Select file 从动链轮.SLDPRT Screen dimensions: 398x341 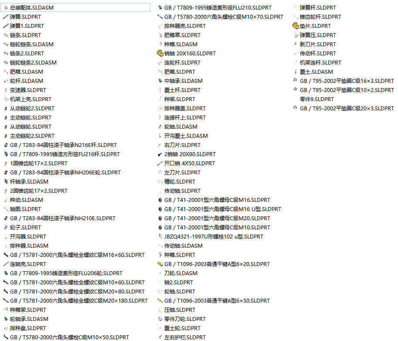(x=31, y=127)
